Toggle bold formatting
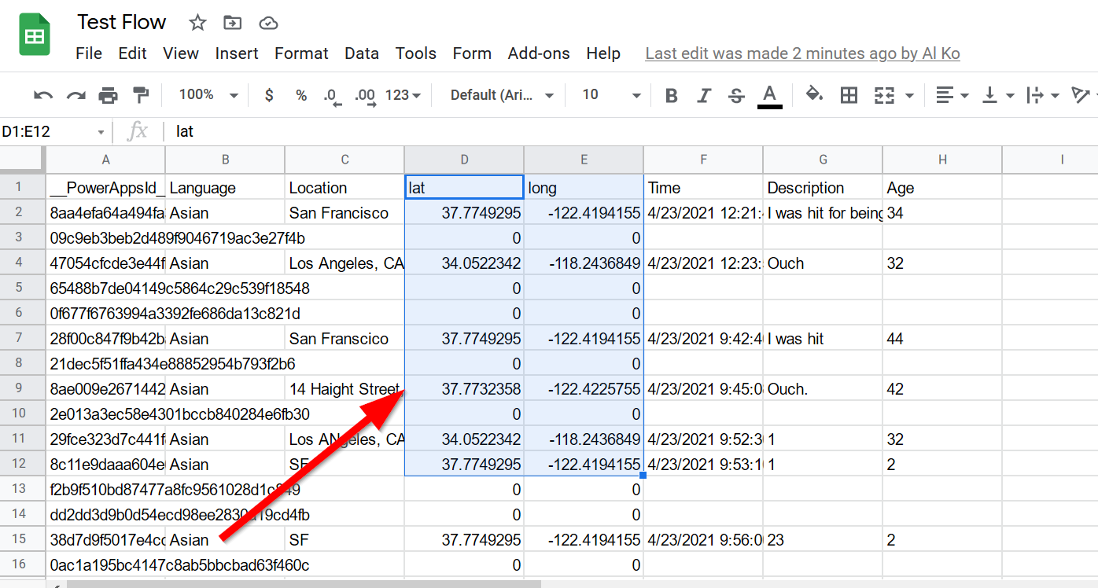The width and height of the screenshot is (1098, 588). click(671, 96)
